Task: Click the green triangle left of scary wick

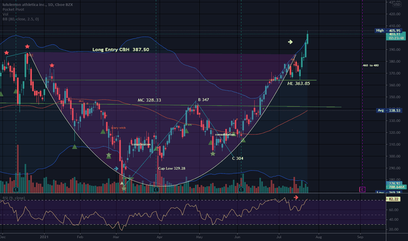Action: (103, 132)
